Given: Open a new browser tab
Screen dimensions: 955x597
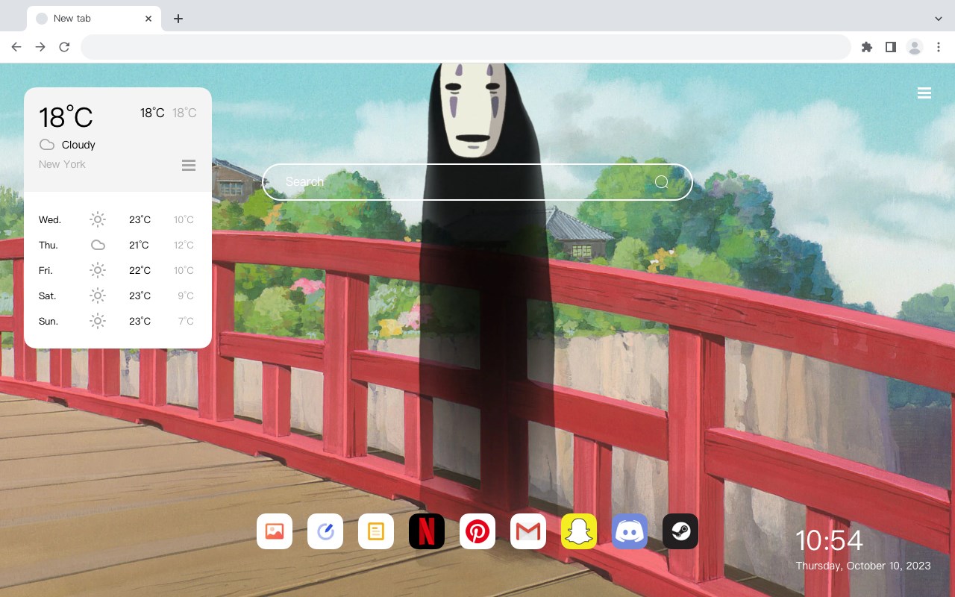Looking at the screenshot, I should 178,19.
